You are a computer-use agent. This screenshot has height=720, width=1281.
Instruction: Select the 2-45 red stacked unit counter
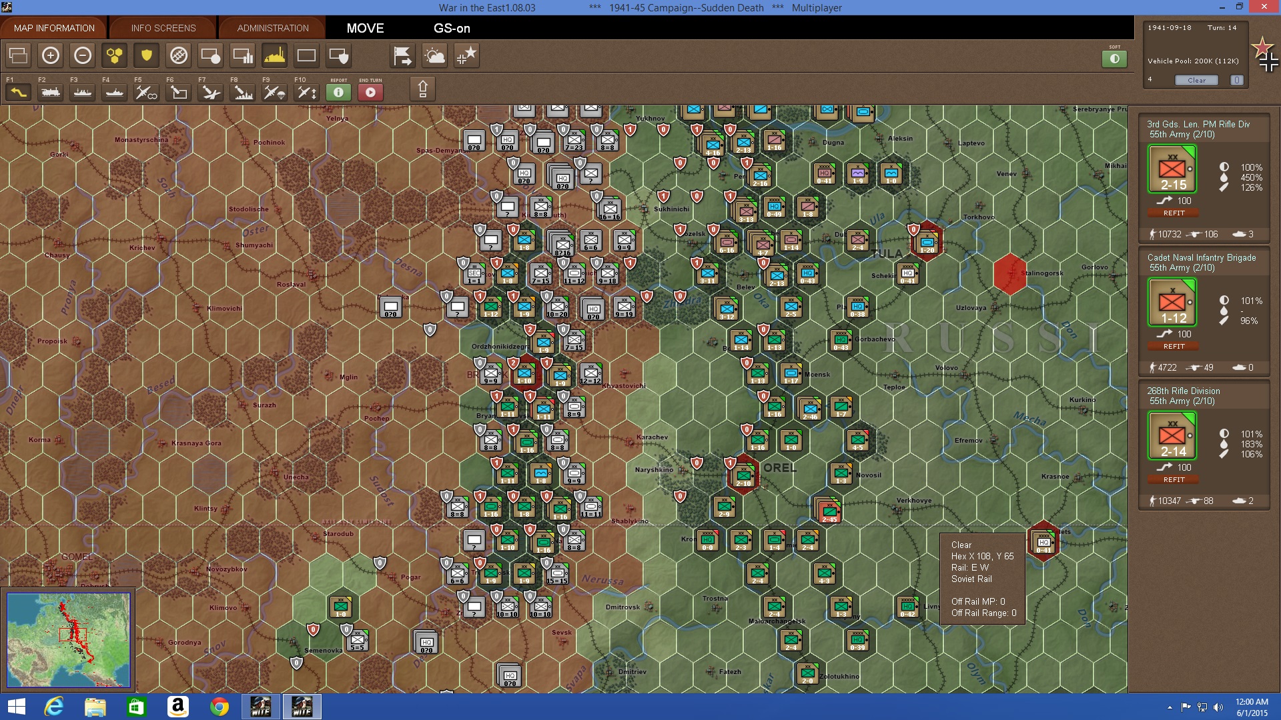click(x=829, y=510)
